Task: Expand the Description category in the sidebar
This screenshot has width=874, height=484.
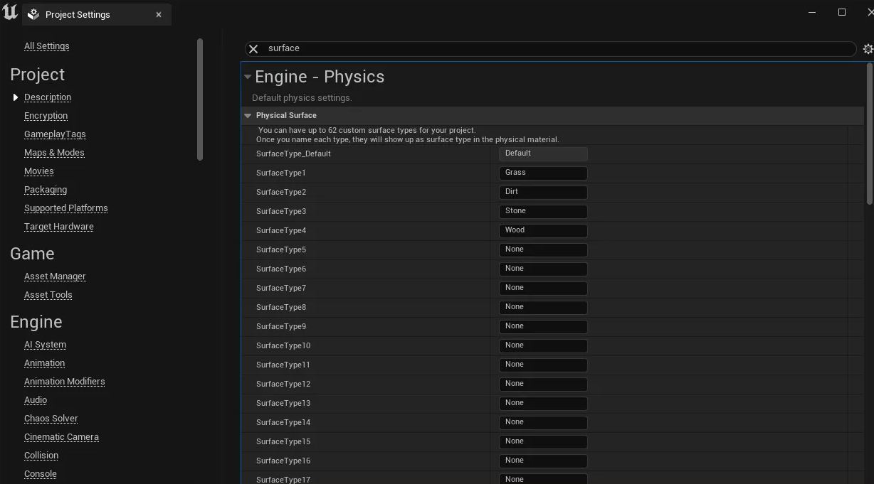Action: pos(16,97)
